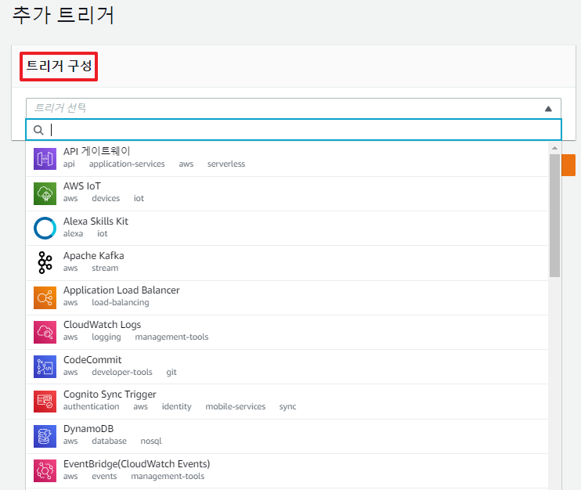
Task: Choose 'Alexa Skills Kit' from the list
Action: coord(287,228)
